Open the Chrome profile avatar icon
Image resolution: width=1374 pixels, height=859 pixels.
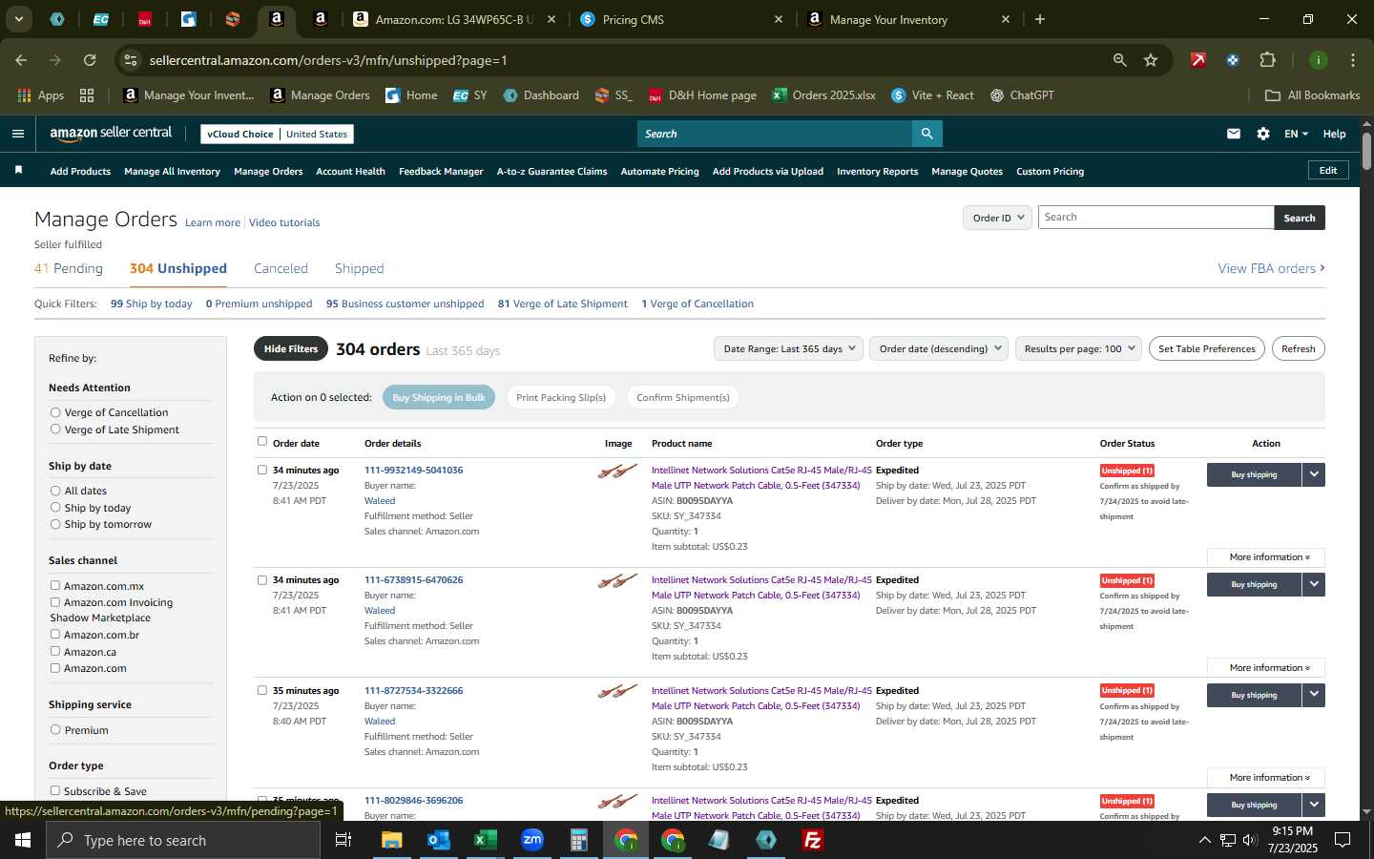[1319, 60]
